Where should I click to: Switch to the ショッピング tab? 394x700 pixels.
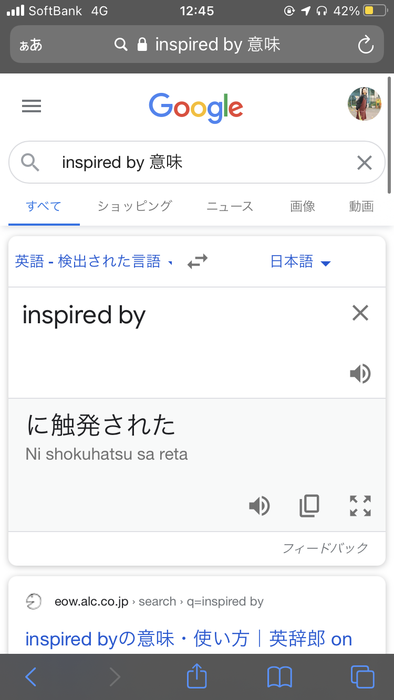coord(134,206)
